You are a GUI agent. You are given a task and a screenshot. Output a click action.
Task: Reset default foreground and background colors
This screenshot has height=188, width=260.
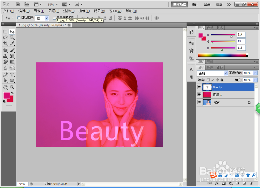point(4,101)
